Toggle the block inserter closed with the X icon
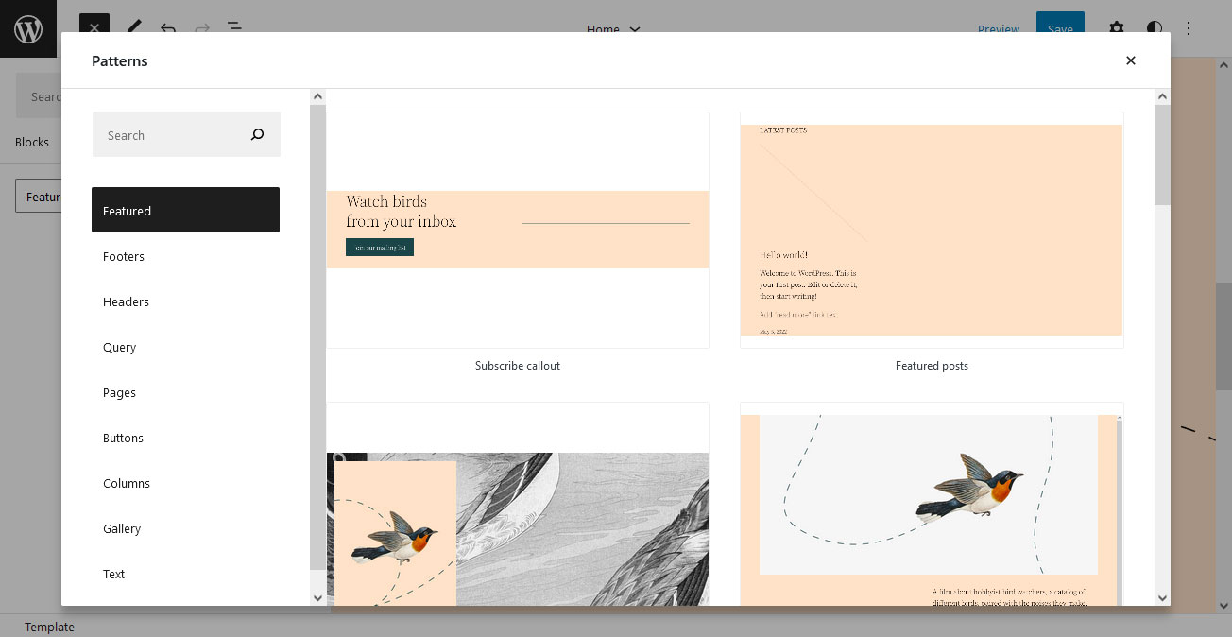The width and height of the screenshot is (1232, 637). 94,28
